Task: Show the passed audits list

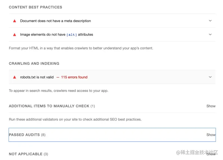Action: 211,135
